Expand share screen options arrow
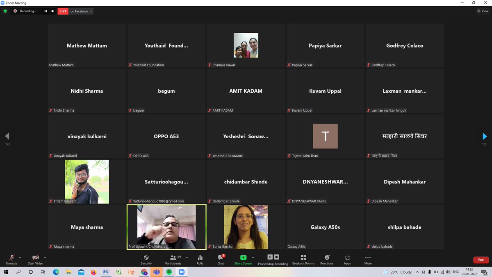Screen dimensions: 492x277 pos(253,257)
